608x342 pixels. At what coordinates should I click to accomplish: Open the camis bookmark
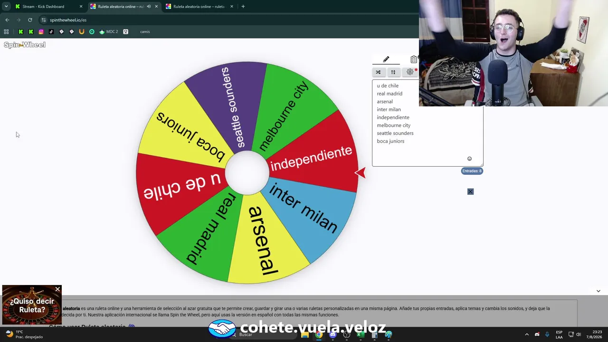coord(145,32)
